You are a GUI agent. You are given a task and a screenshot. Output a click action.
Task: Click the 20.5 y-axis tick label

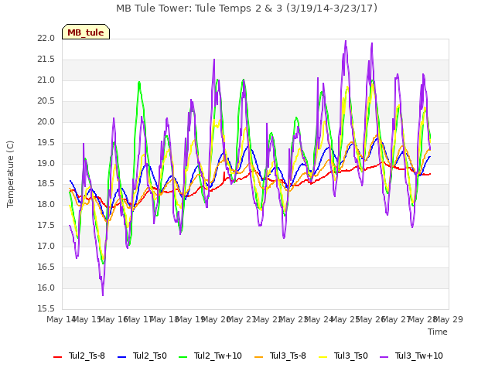pos(46,101)
